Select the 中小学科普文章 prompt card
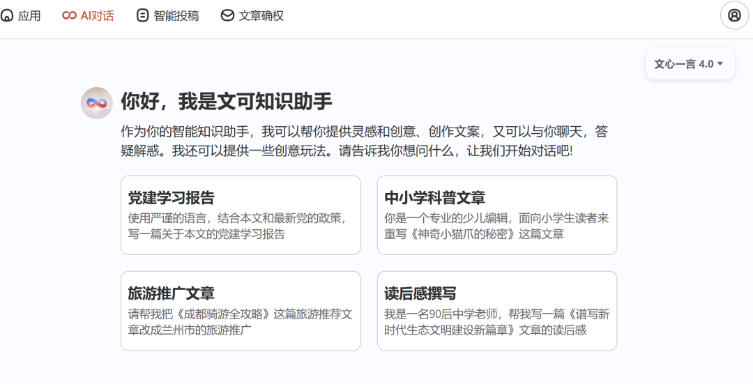Viewport: 753px width, 384px height. tap(497, 215)
